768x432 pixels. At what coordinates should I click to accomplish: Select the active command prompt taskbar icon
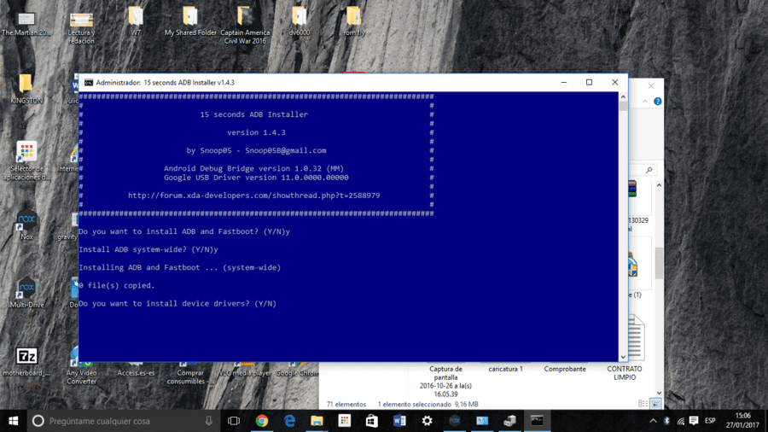pyautogui.click(x=538, y=421)
